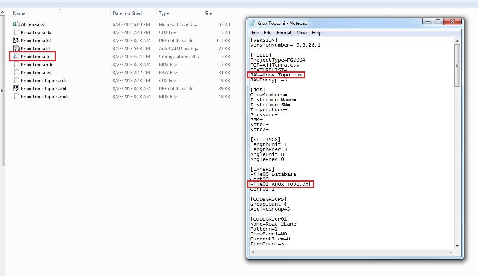Click the Notepad icon in the title bar
Viewport: 478px width, 276px height.
(253, 23)
